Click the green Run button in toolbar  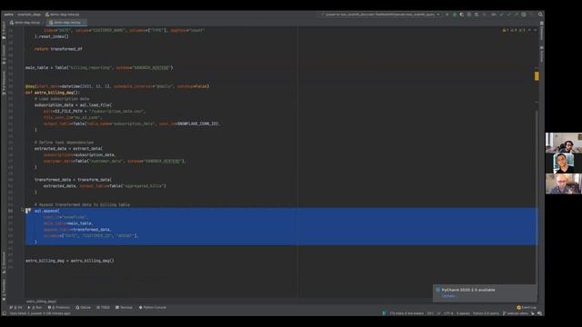point(447,15)
